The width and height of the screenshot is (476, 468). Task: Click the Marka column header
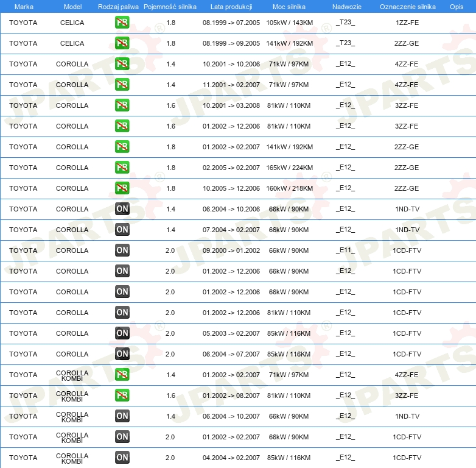24,7
